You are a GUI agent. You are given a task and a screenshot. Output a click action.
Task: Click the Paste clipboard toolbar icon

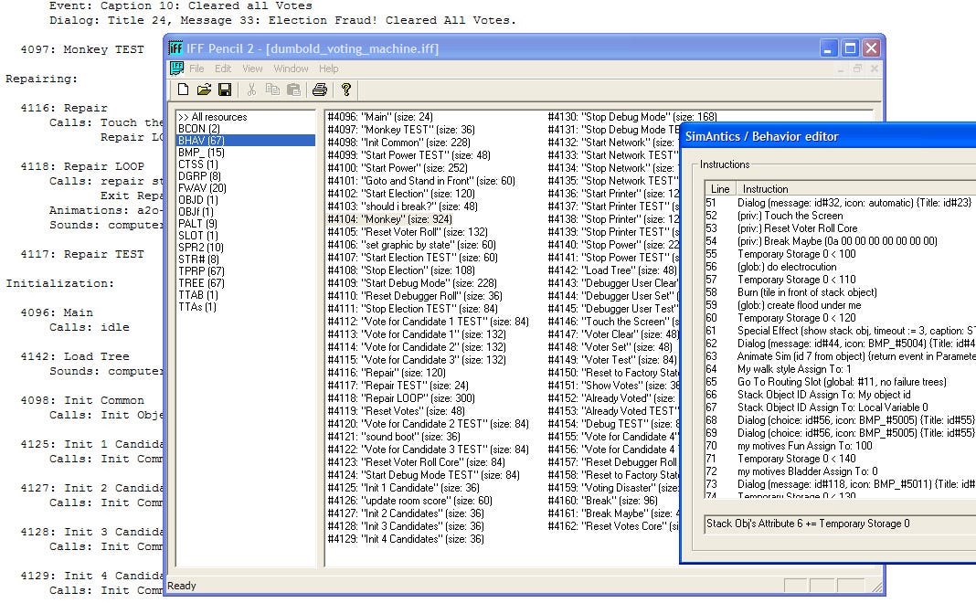coord(293,90)
